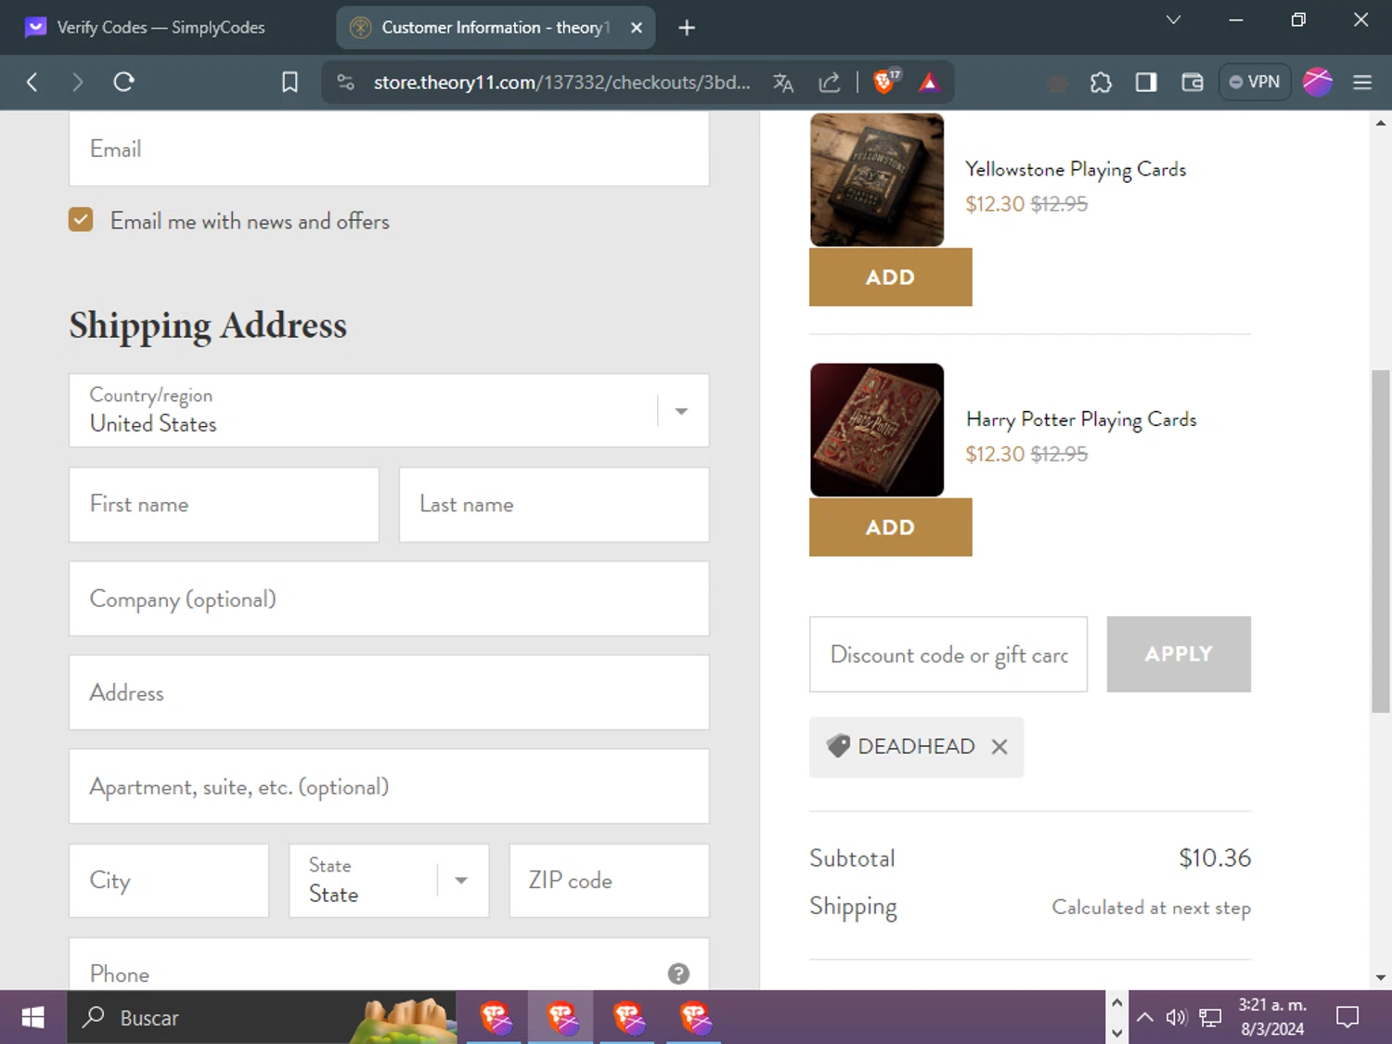Open the second Brave taskbar icon
This screenshot has height=1044, width=1392.
(x=561, y=1018)
